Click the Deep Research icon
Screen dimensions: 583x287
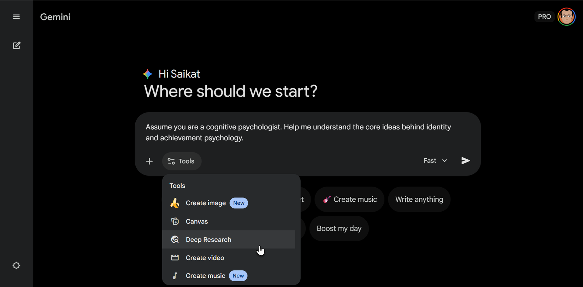tap(175, 240)
